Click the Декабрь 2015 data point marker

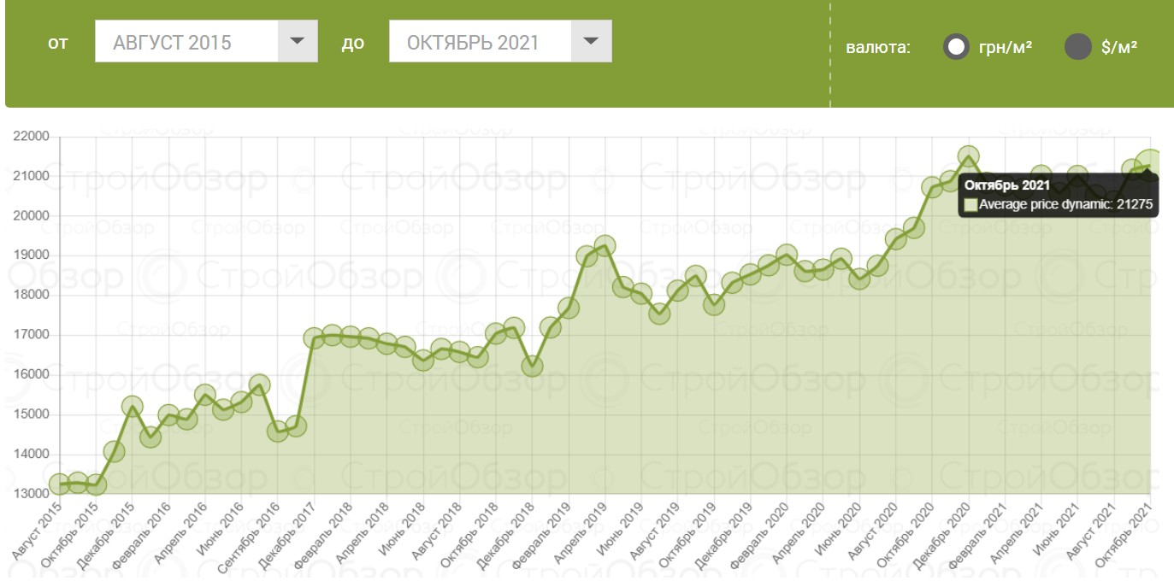click(133, 407)
